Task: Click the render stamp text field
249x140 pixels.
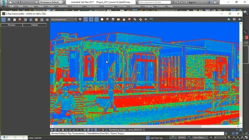Action: pyautogui.click(x=137, y=133)
